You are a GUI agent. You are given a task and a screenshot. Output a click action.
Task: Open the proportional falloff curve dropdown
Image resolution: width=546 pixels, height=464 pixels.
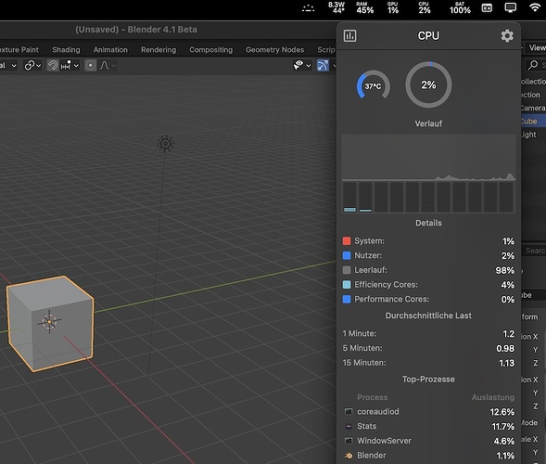pyautogui.click(x=108, y=65)
